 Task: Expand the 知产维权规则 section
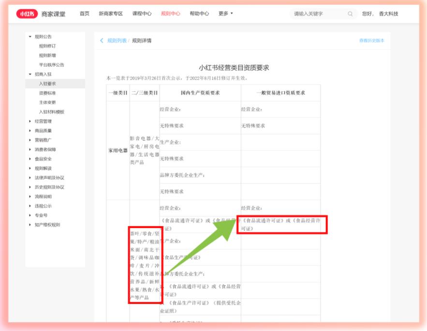pyautogui.click(x=30, y=225)
